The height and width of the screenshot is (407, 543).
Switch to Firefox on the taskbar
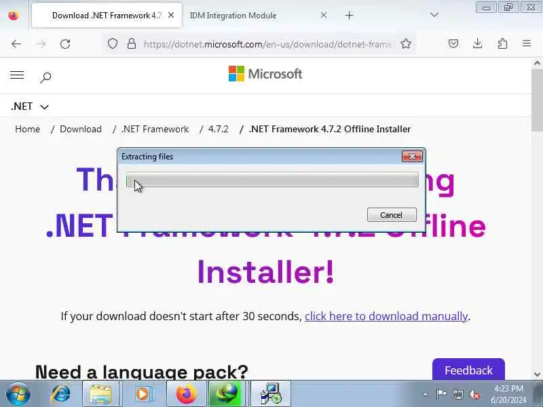[x=186, y=393]
